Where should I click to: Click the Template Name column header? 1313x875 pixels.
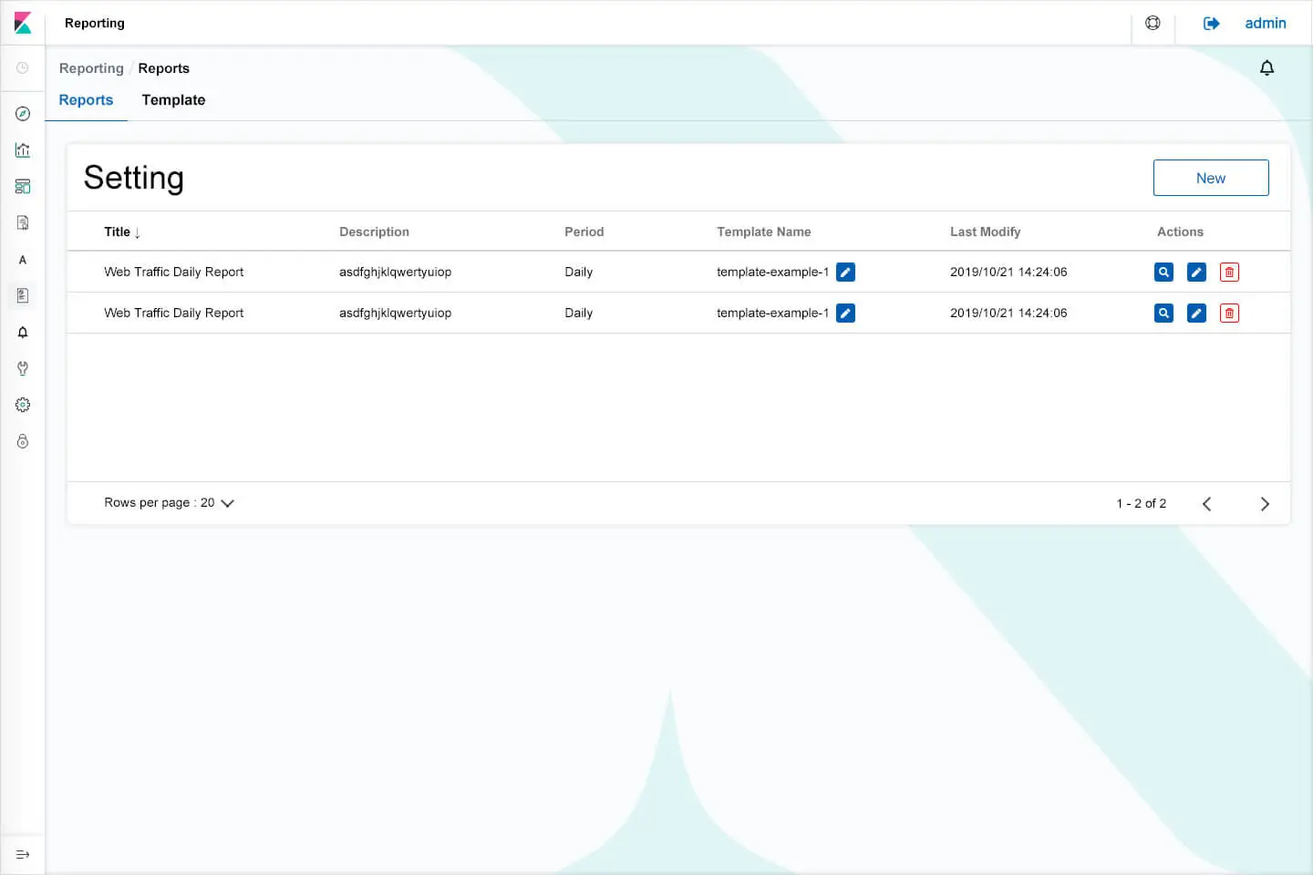[x=764, y=232]
